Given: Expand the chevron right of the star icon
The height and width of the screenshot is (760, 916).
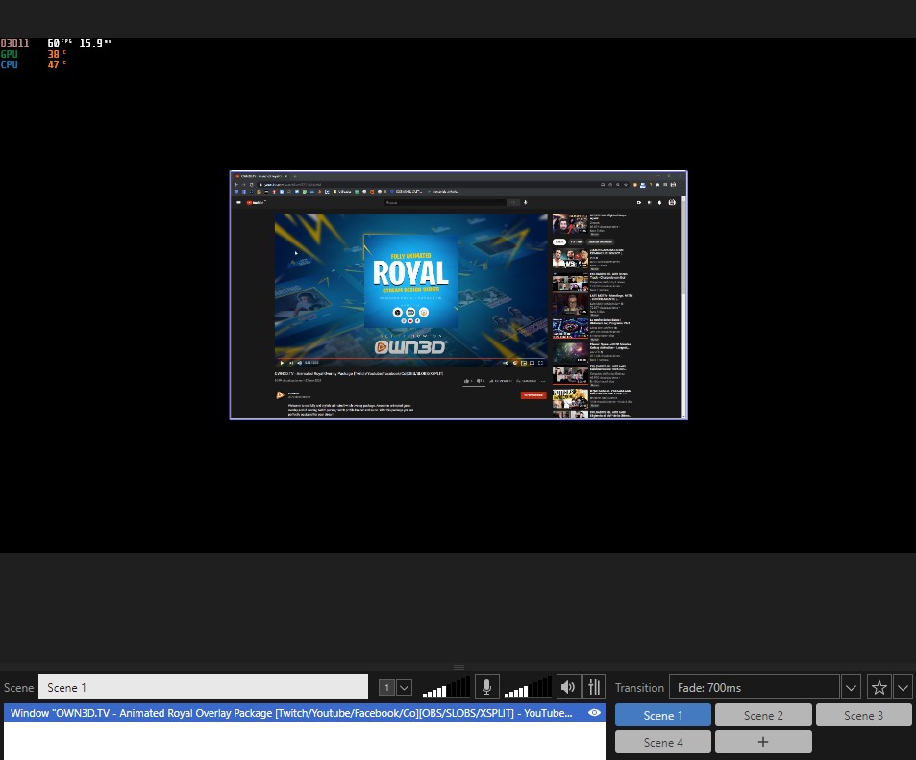Looking at the screenshot, I should (903, 687).
